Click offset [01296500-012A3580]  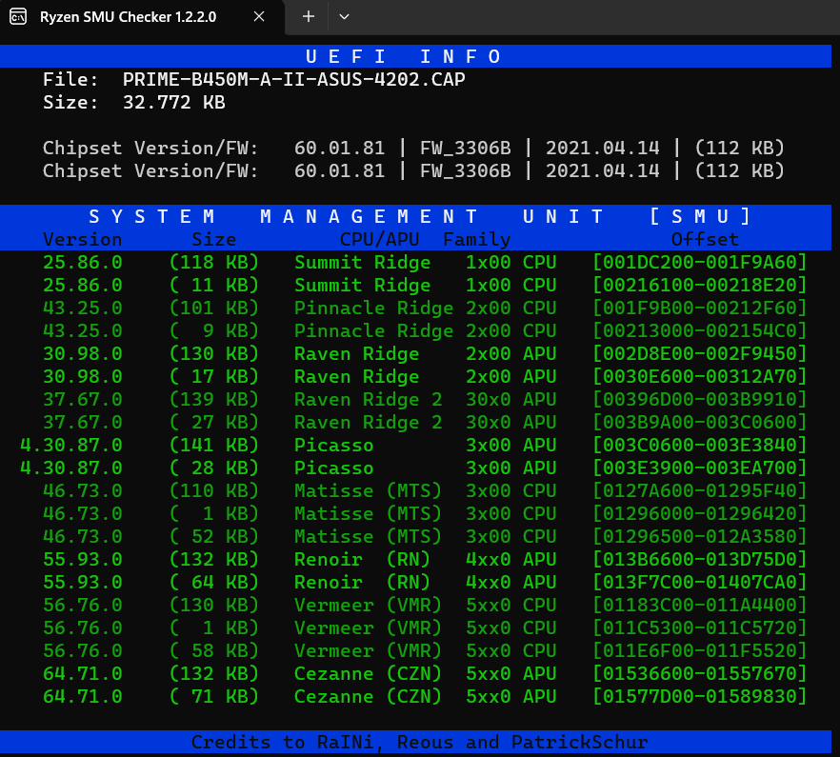(699, 536)
